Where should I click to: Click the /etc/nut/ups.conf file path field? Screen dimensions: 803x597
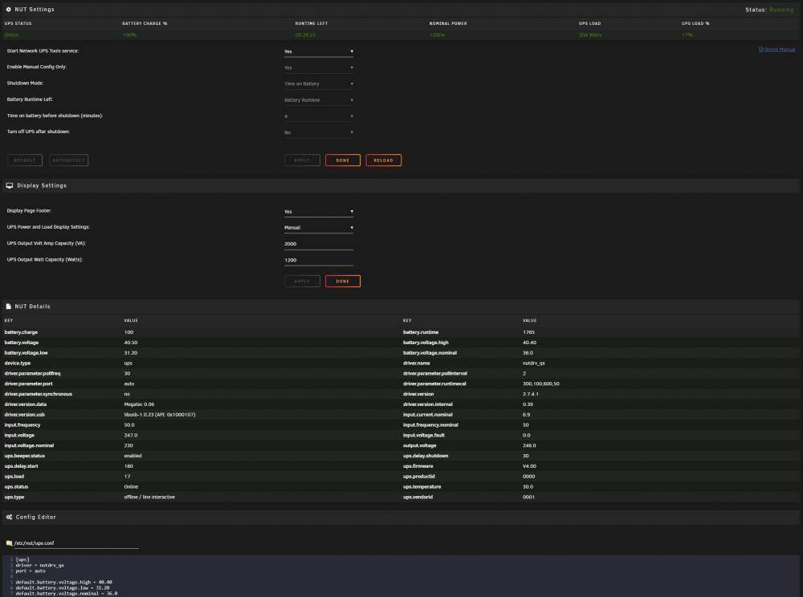[x=76, y=543]
